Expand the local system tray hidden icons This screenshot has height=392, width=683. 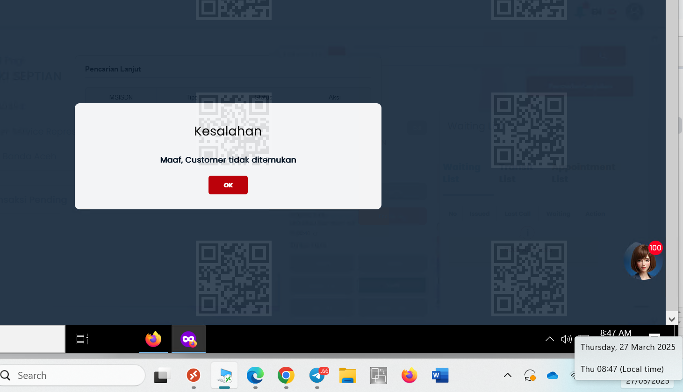point(508,375)
